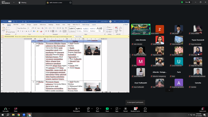Click Center alignment in Word ribbon

(x=48, y=31)
